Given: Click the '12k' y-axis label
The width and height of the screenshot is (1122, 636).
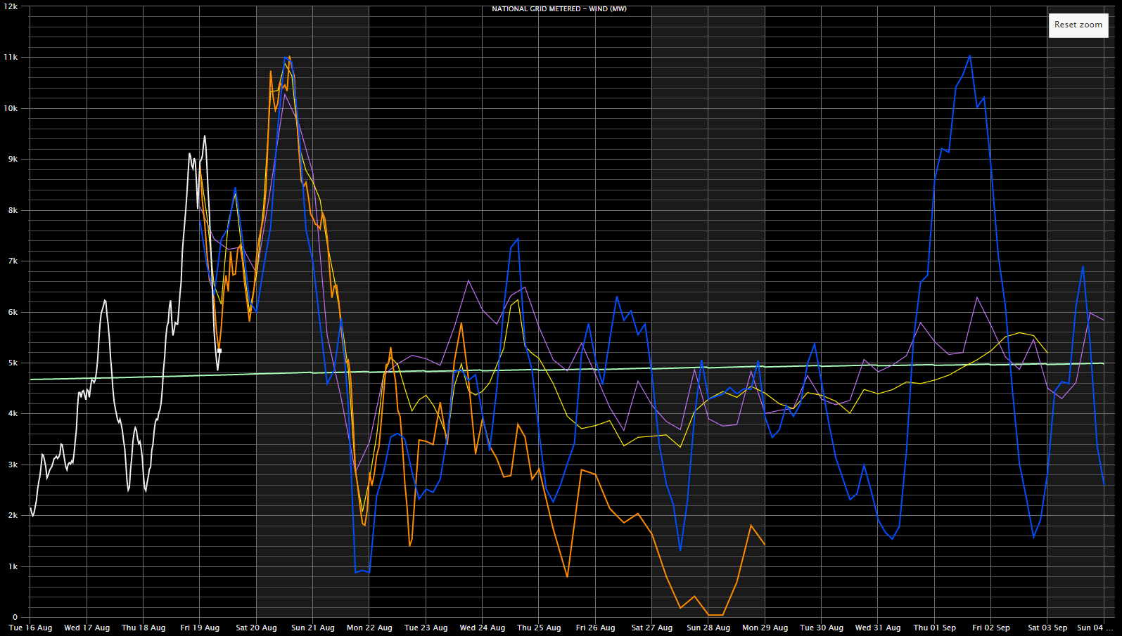Looking at the screenshot, I should pos(11,6).
